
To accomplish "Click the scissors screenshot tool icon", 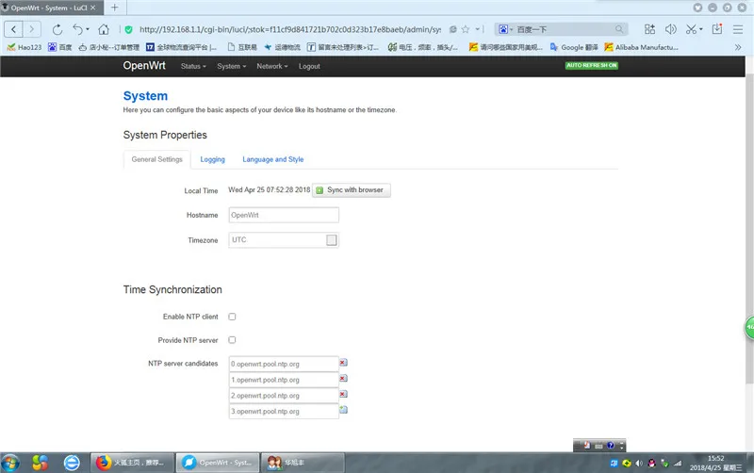I will [x=691, y=29].
